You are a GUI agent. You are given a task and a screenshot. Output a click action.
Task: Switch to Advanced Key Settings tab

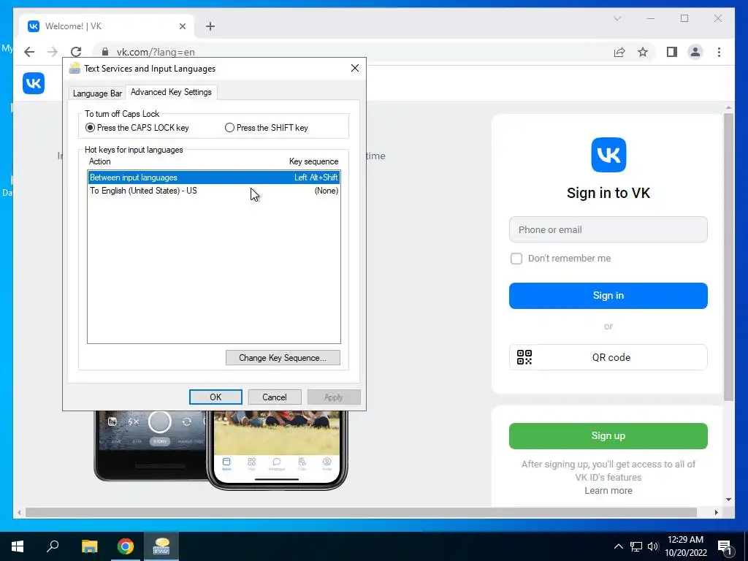(x=171, y=92)
